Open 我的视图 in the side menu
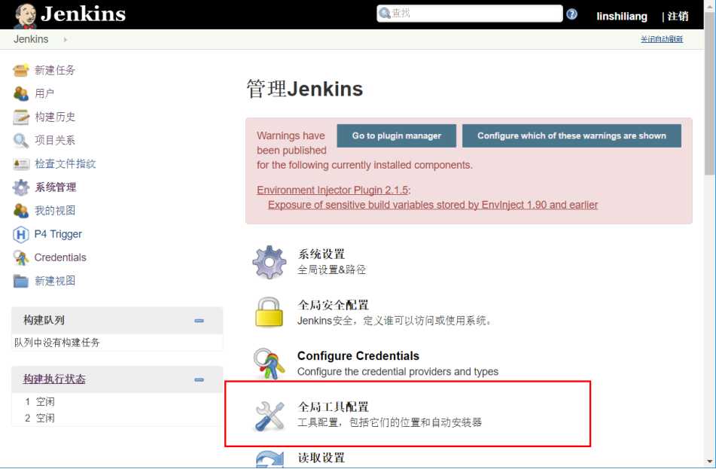Viewport: 716px width, 469px height. [55, 211]
